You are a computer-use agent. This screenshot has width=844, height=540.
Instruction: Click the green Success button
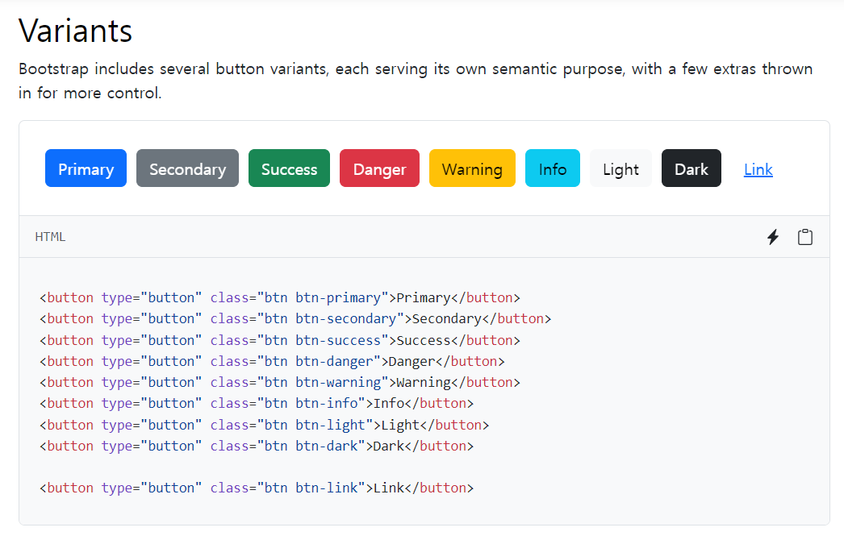289,168
